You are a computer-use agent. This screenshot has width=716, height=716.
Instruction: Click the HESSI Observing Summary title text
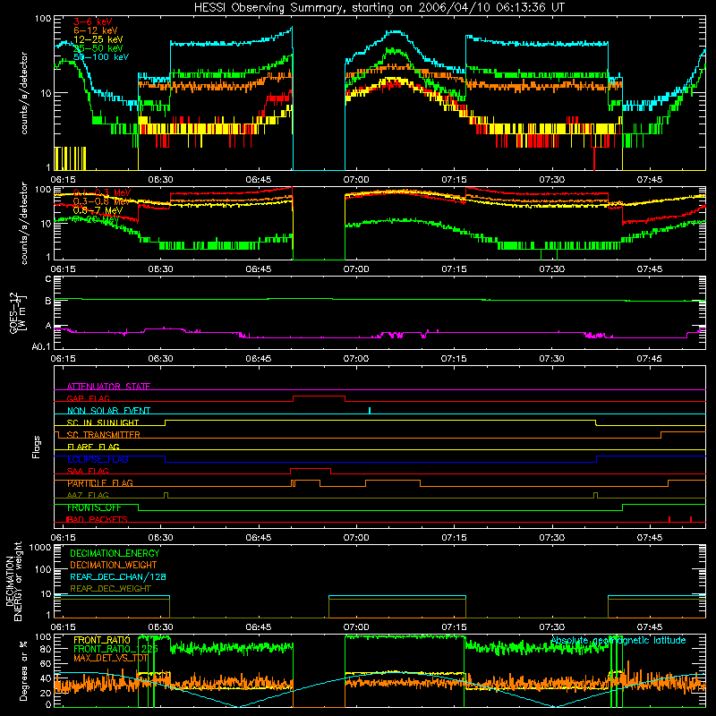379,8
